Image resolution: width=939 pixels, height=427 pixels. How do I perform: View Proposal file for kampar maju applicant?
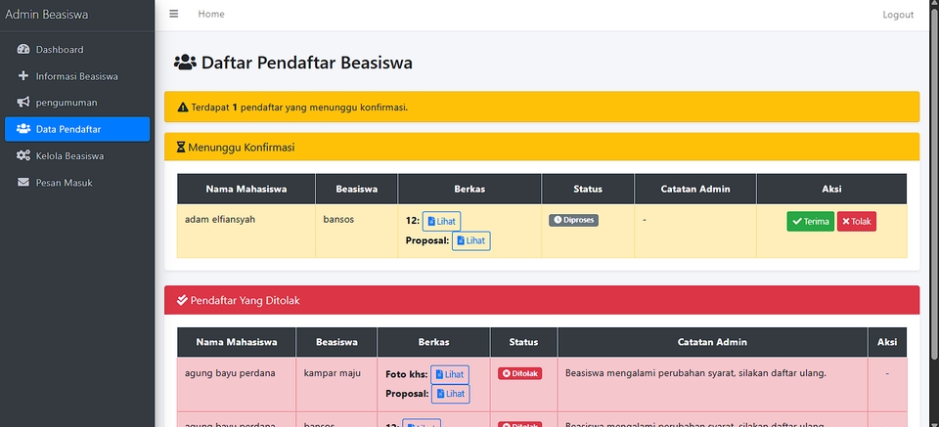(450, 394)
